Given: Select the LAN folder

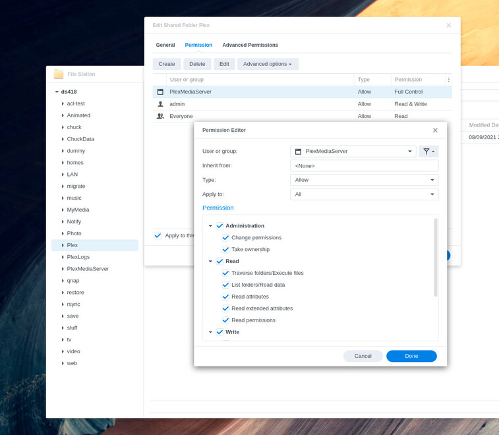Looking at the screenshot, I should pyautogui.click(x=72, y=174).
